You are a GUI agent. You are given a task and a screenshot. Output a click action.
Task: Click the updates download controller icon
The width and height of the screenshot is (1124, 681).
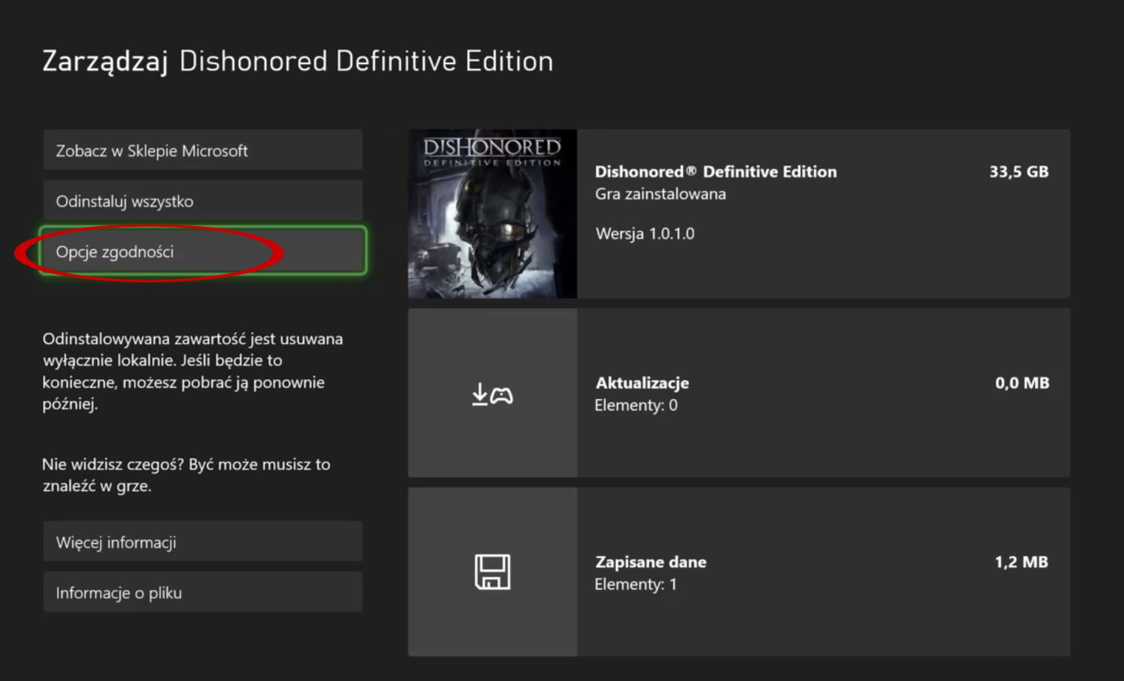[x=493, y=394]
